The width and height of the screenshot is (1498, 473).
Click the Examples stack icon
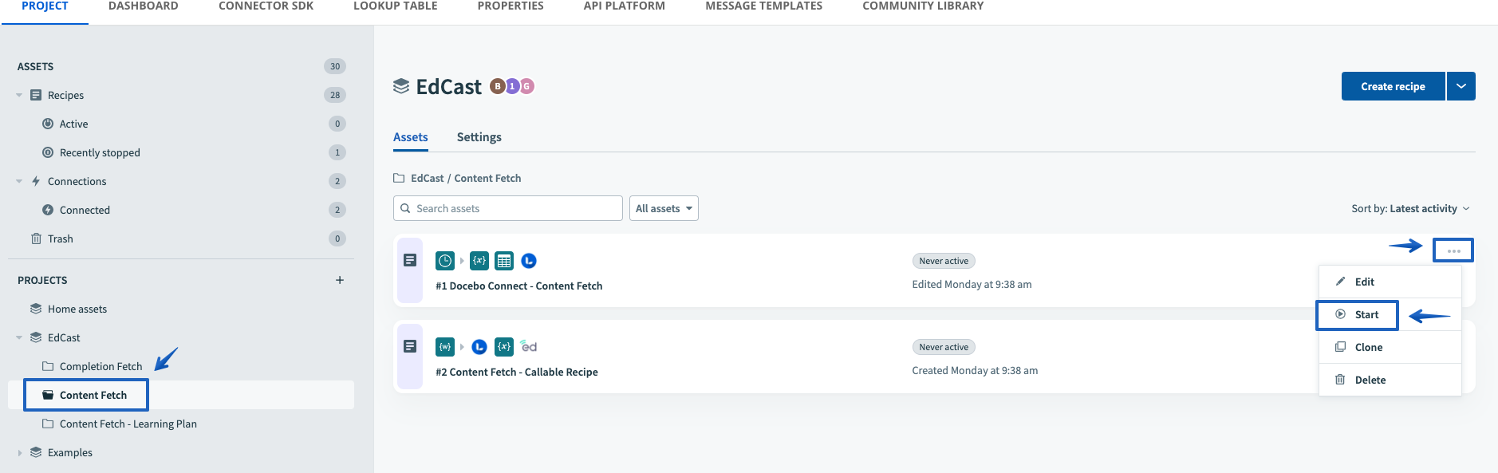click(36, 452)
